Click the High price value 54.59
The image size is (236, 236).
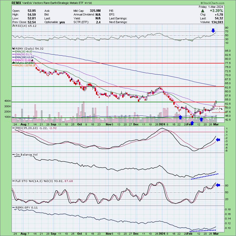32,15
